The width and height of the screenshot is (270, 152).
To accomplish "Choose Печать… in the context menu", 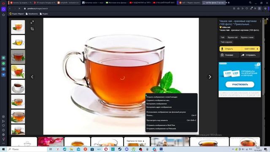I will point(171,115).
